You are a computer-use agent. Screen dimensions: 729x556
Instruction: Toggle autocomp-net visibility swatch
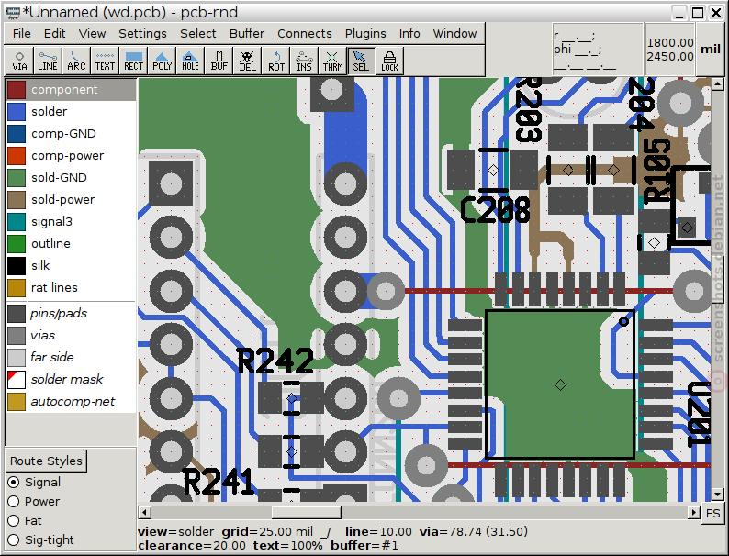tap(17, 402)
